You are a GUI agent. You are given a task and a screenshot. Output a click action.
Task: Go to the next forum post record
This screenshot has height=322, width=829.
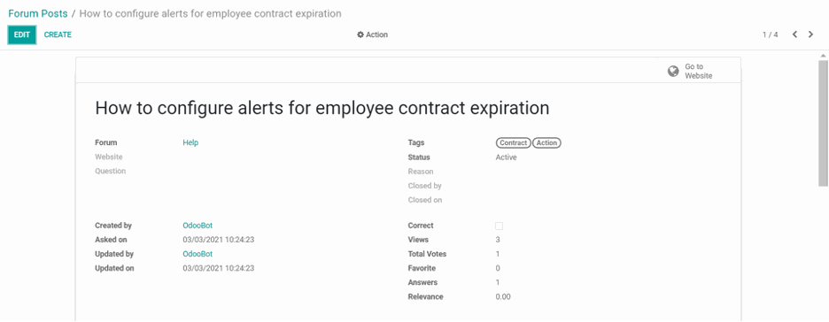[x=810, y=34]
